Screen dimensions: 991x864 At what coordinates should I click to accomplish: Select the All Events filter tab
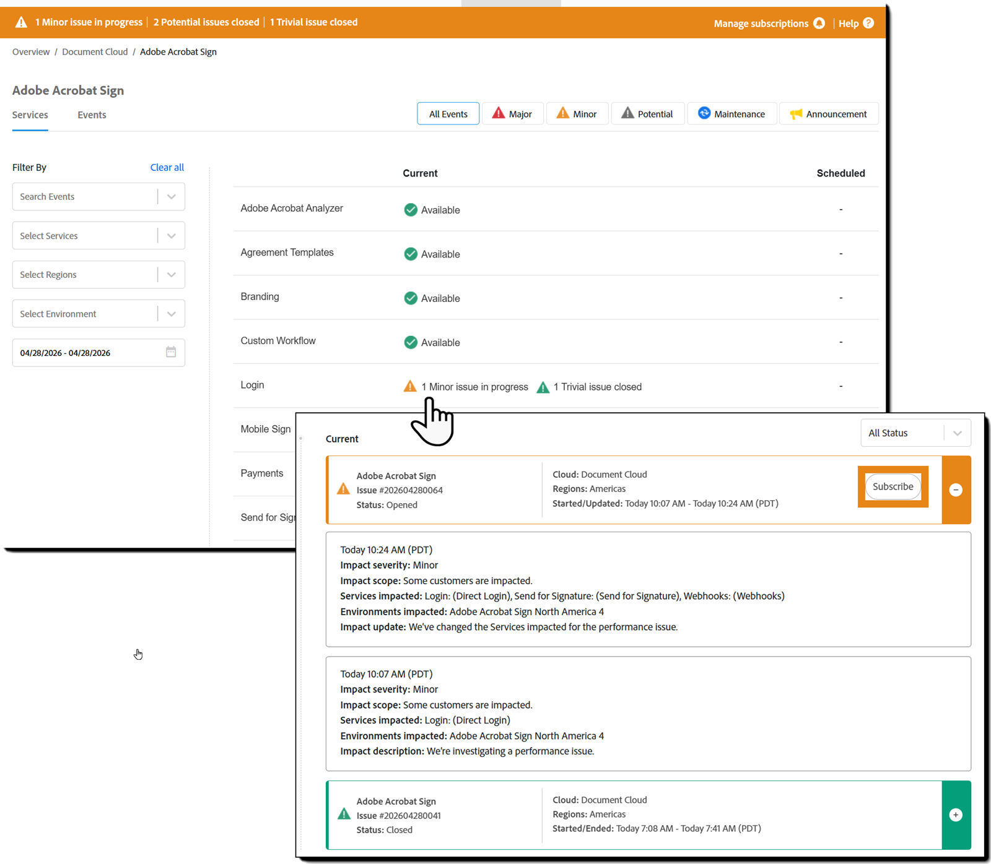[x=448, y=113]
